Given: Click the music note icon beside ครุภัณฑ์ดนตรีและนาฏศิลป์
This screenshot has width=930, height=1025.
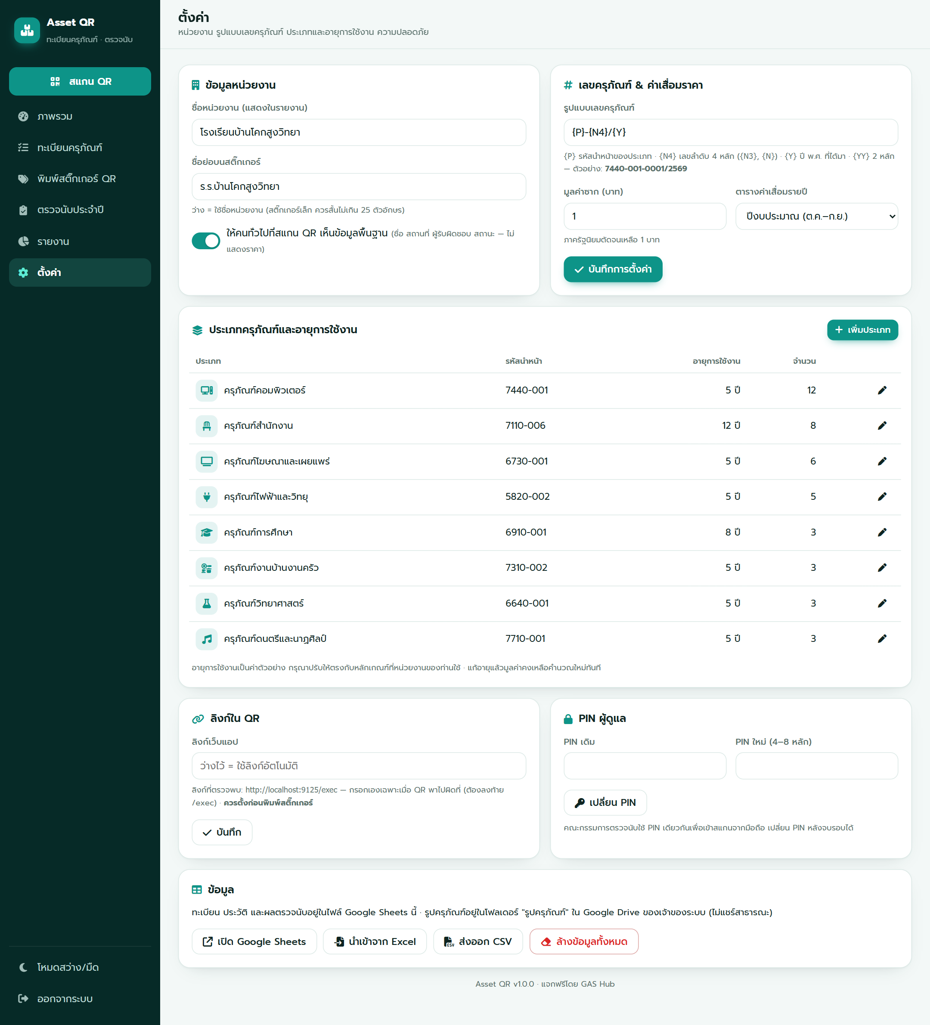Looking at the screenshot, I should pos(206,638).
